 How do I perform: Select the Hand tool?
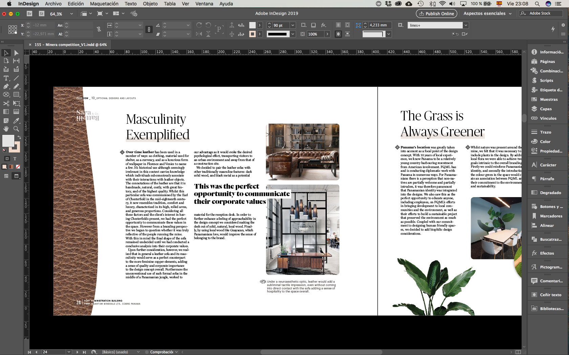(6, 129)
